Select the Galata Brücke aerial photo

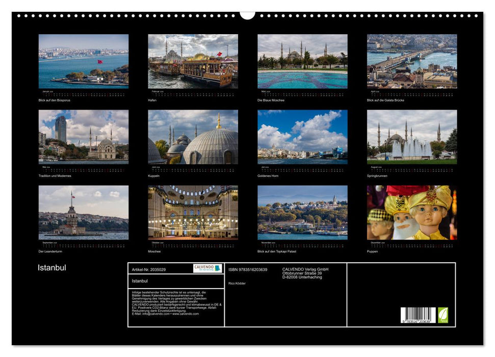coord(412,61)
